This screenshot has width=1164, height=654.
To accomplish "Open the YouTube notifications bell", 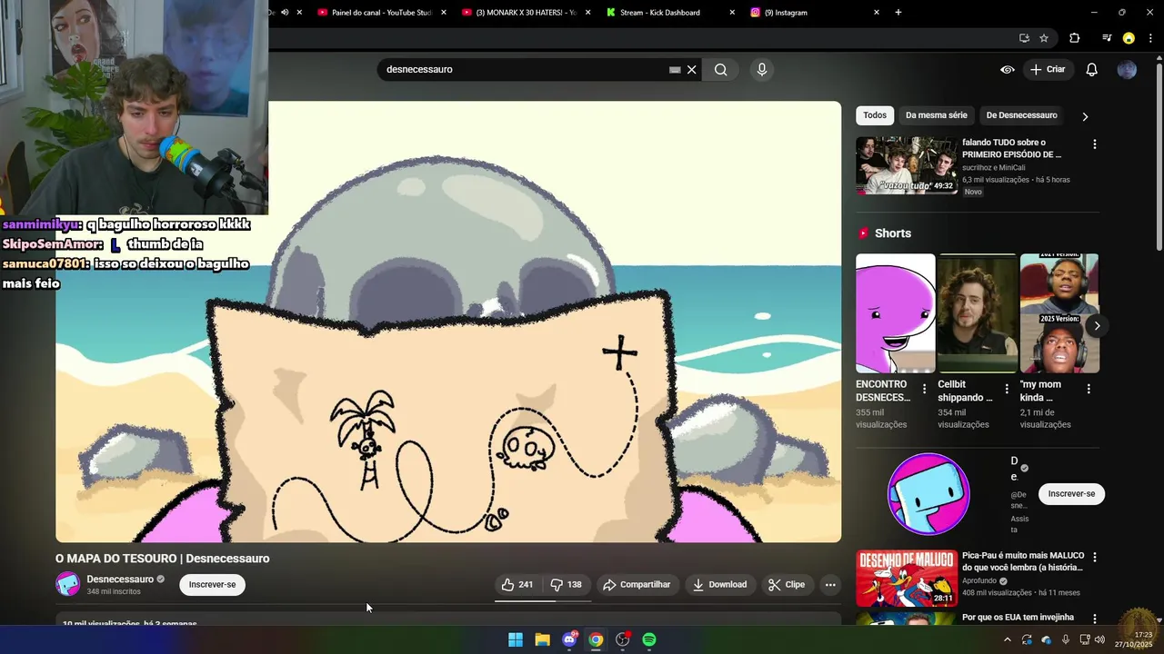I will tap(1092, 69).
